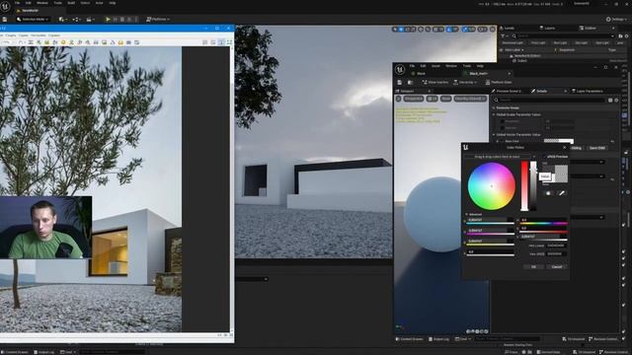Open Content Drawer in material editor bottom bar

(410, 339)
